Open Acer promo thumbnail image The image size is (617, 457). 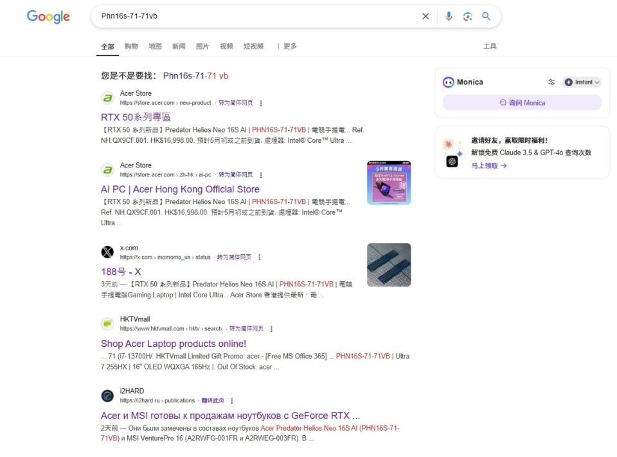click(389, 183)
